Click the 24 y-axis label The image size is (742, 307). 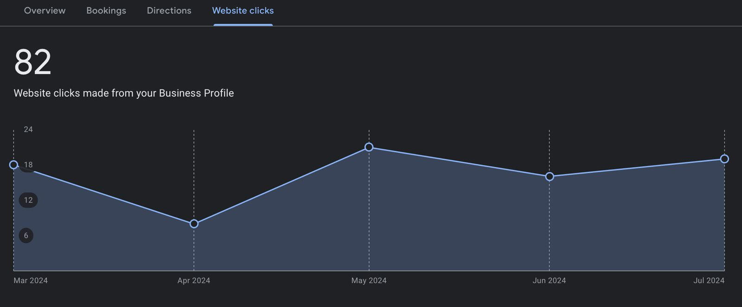28,130
